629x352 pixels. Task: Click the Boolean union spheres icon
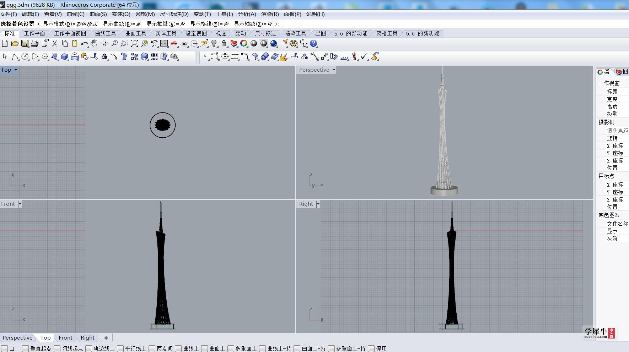coord(265,57)
